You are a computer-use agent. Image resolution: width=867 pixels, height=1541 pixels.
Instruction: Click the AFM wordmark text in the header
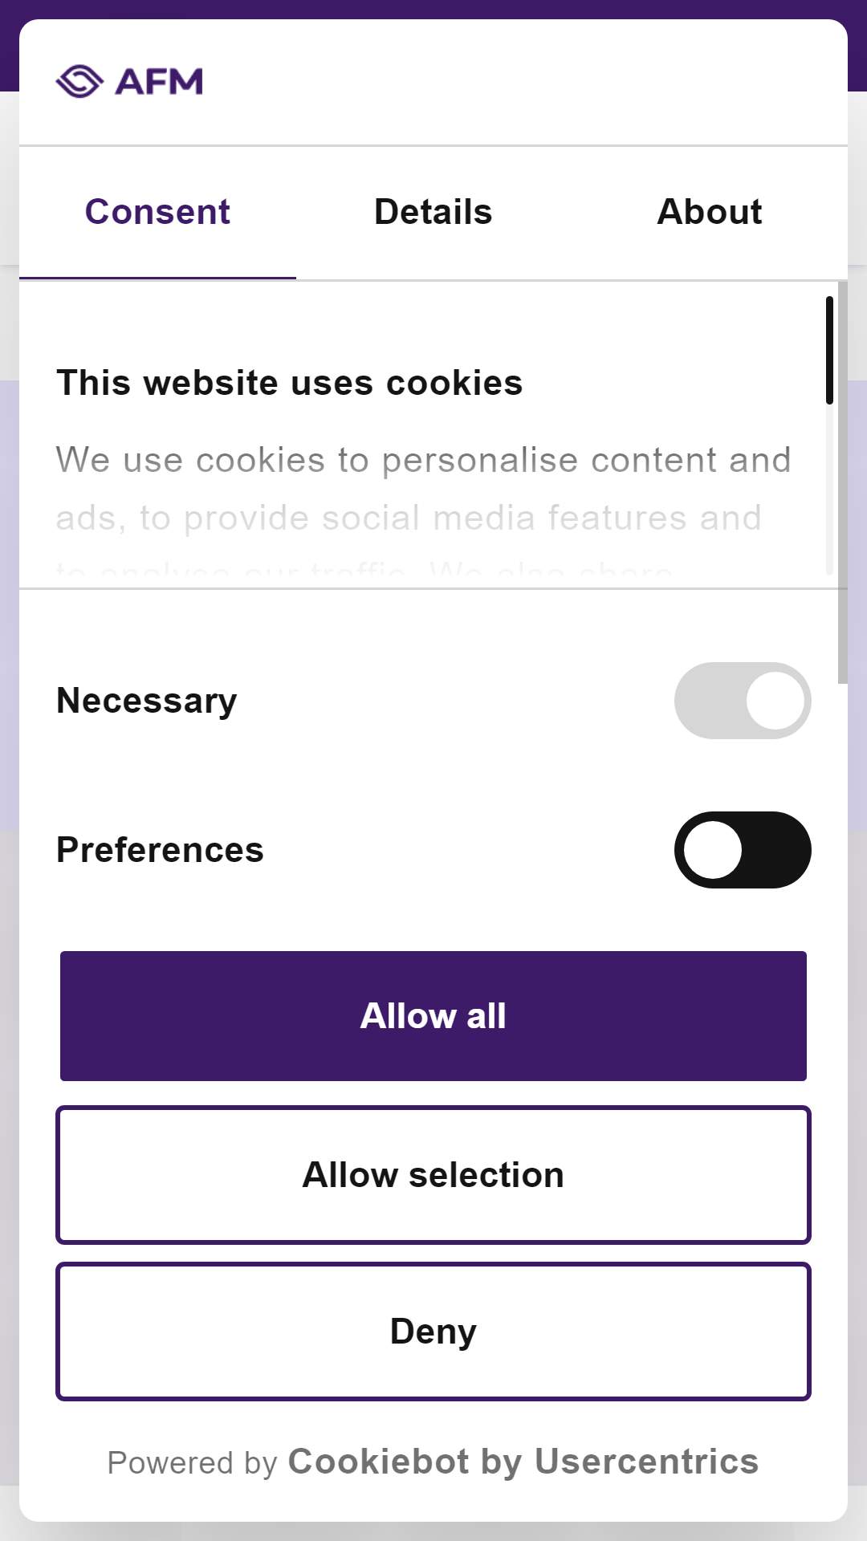[159, 82]
